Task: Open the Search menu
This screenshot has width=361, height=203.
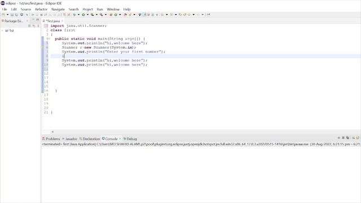Action: tap(74, 9)
